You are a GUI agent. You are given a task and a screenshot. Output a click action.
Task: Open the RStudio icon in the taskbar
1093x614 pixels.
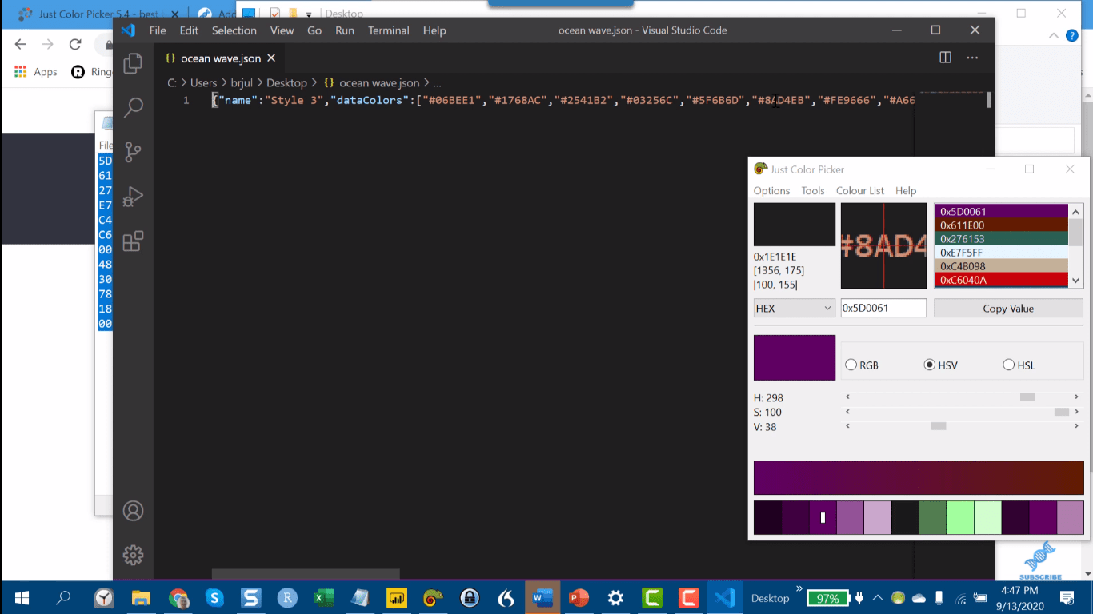[x=287, y=598]
